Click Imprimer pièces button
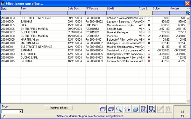Screen dimensions: 191x119 click(x=59, y=108)
